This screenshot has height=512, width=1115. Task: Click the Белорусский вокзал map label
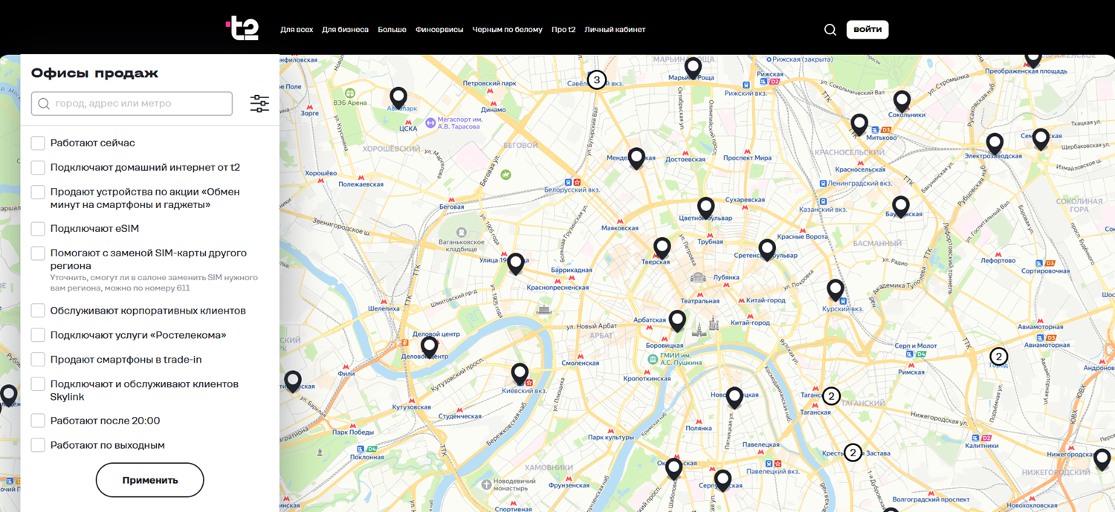pos(572,190)
